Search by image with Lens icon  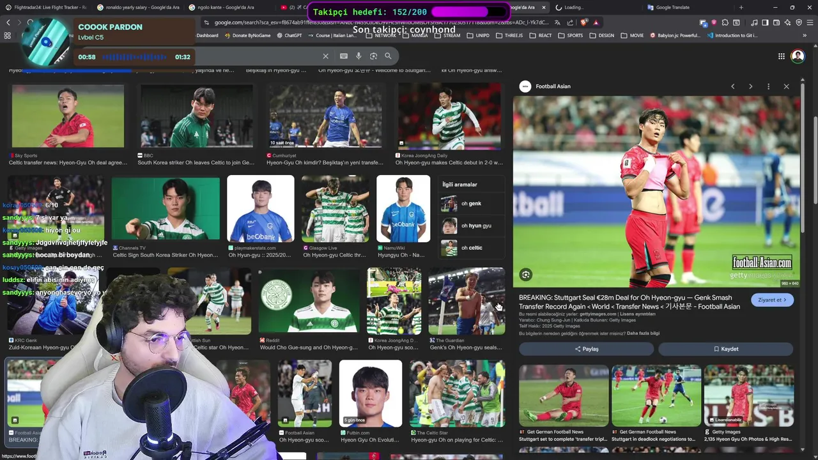(373, 56)
